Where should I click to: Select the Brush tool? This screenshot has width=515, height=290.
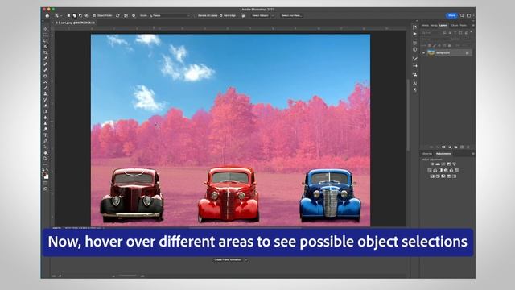[45, 88]
